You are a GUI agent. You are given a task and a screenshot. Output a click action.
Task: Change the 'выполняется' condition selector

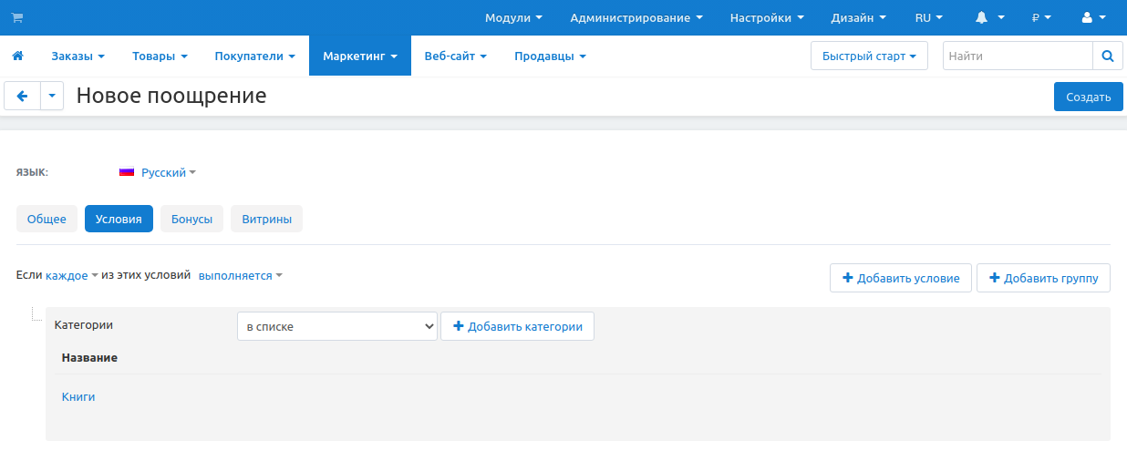tap(240, 275)
